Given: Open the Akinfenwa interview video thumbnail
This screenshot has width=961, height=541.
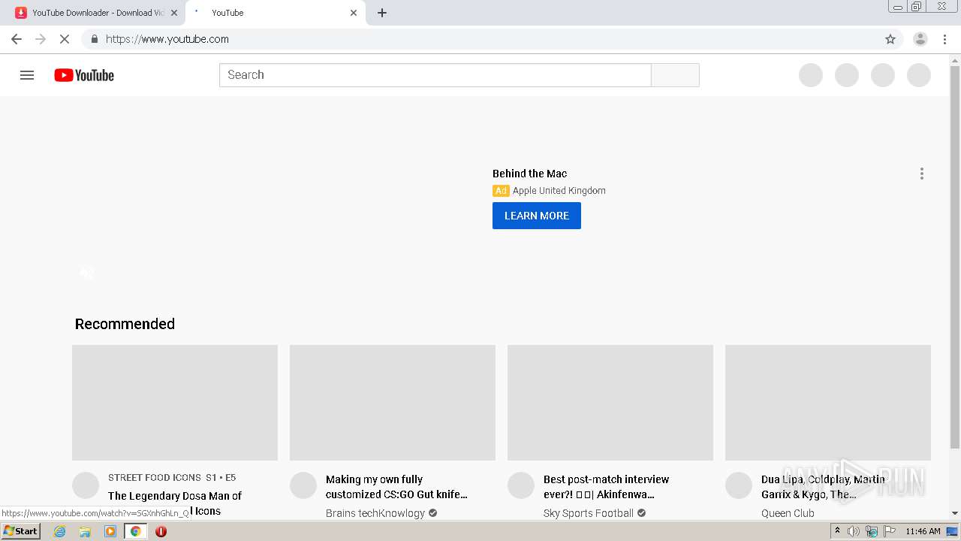Looking at the screenshot, I should point(610,403).
